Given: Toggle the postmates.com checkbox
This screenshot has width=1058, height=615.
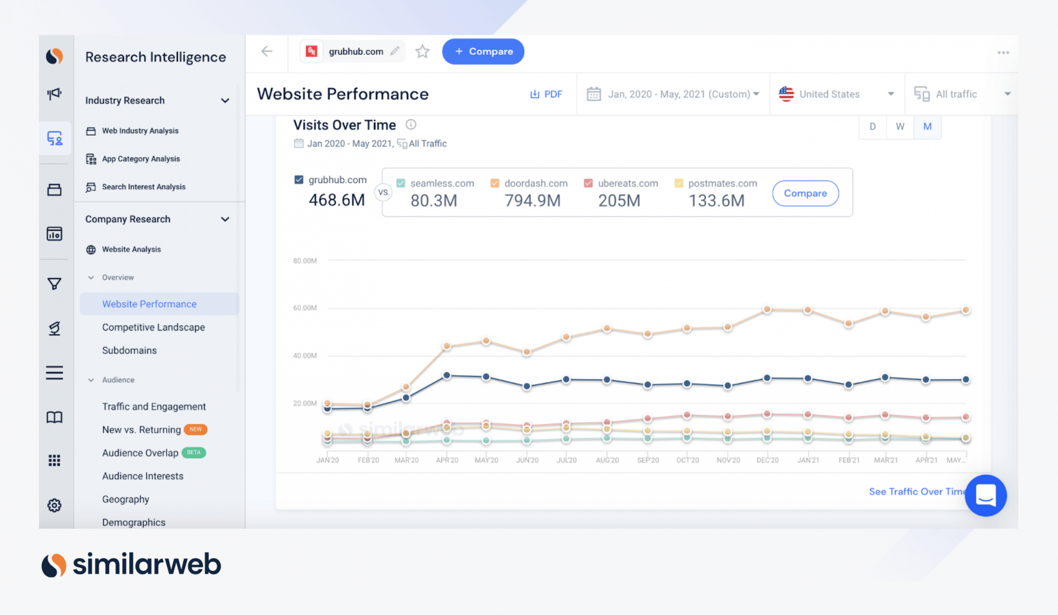Looking at the screenshot, I should (x=679, y=183).
